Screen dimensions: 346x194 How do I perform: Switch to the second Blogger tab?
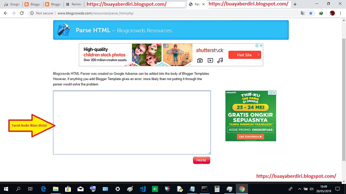coord(53,4)
